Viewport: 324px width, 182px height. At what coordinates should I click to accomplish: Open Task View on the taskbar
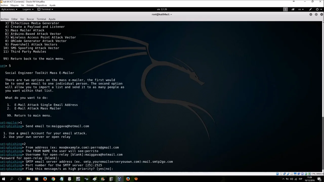20,179
